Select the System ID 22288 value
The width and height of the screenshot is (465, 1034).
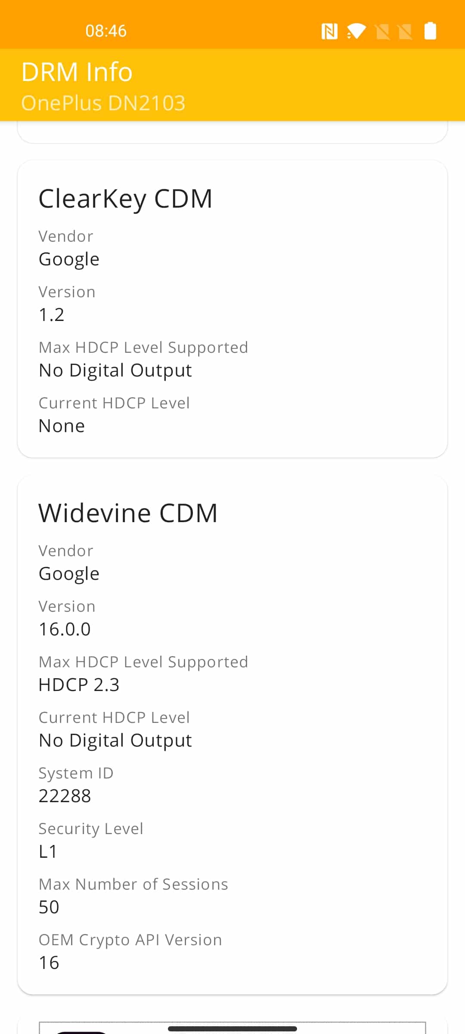[x=65, y=796]
